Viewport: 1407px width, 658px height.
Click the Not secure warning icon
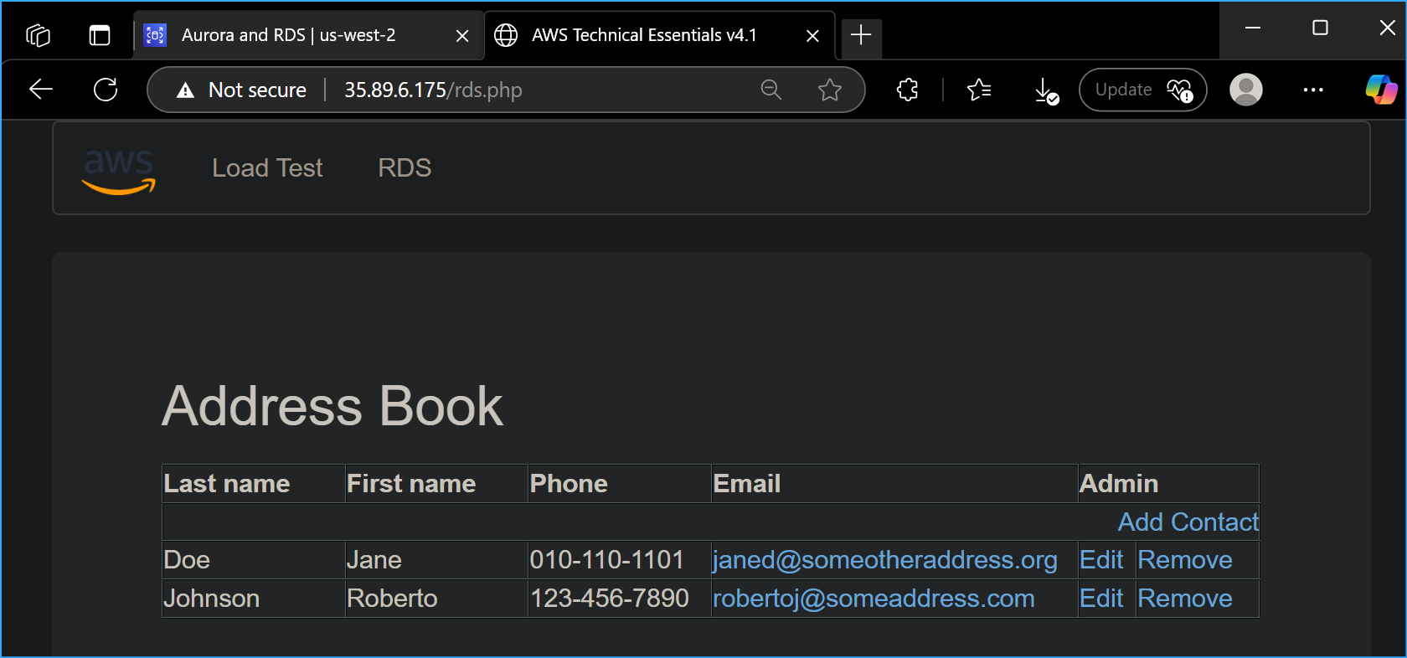(x=185, y=90)
